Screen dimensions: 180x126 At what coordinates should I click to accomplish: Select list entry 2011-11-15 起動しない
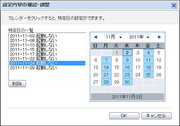[47, 49]
